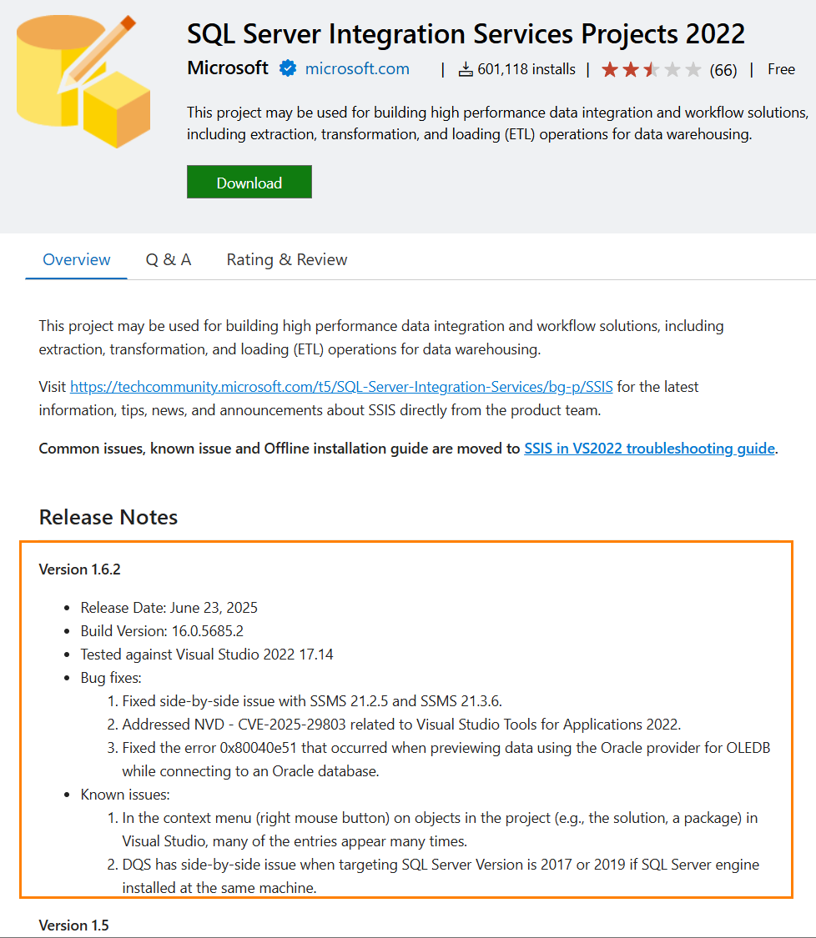The image size is (816, 938).
Task: Click the Microsoft publisher name
Action: 228,68
